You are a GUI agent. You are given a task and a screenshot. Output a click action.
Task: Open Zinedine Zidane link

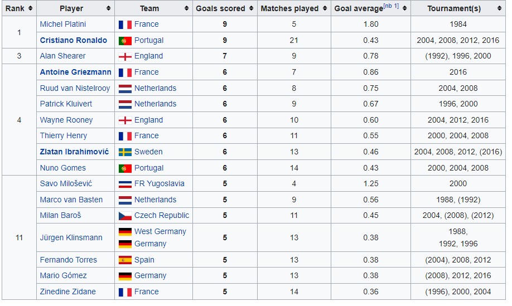68,292
